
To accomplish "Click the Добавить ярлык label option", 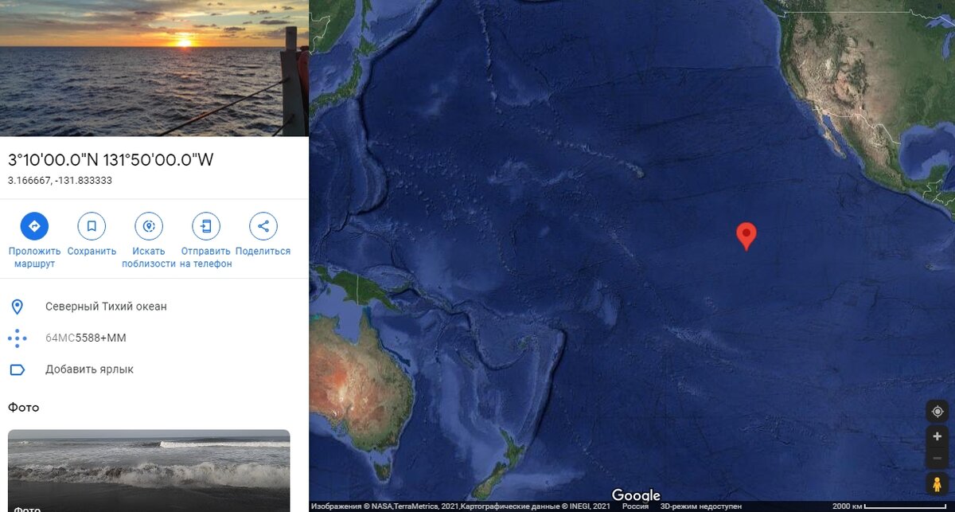I will click(89, 369).
